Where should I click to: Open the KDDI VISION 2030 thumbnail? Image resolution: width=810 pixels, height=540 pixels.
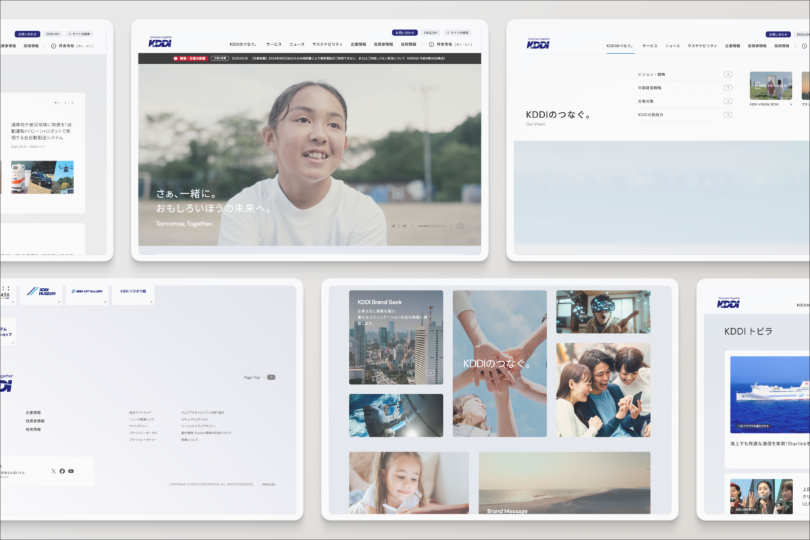point(771,86)
